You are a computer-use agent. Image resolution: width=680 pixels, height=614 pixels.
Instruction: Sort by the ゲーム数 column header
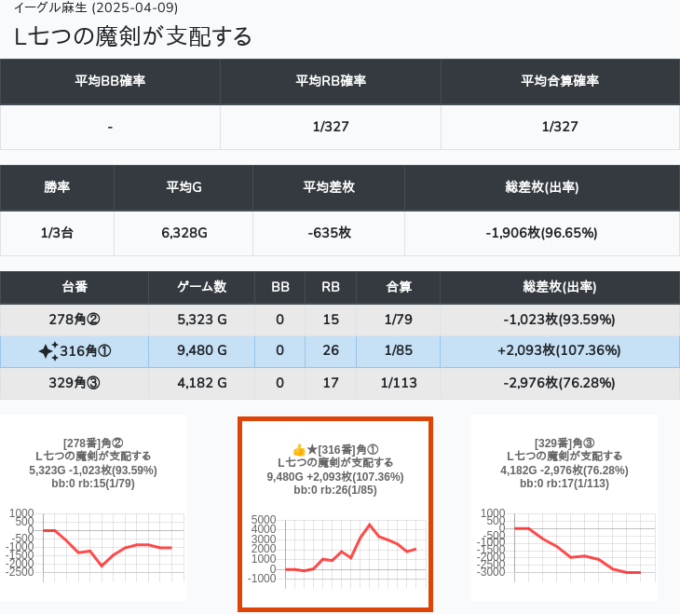pyautogui.click(x=202, y=288)
